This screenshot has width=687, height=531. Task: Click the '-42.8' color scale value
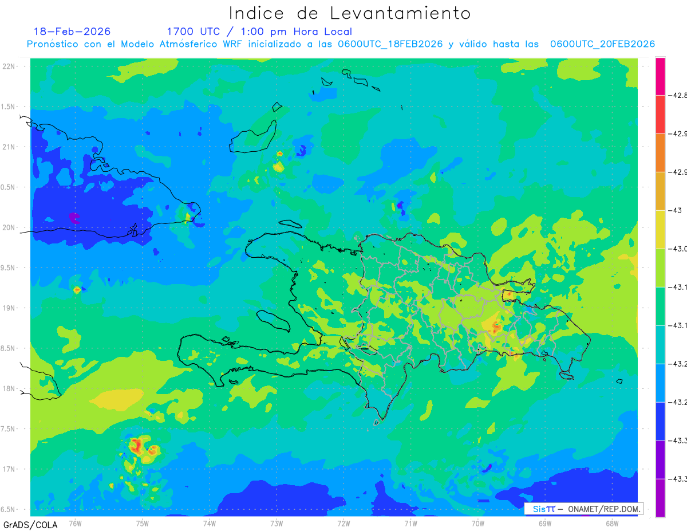coord(677,95)
